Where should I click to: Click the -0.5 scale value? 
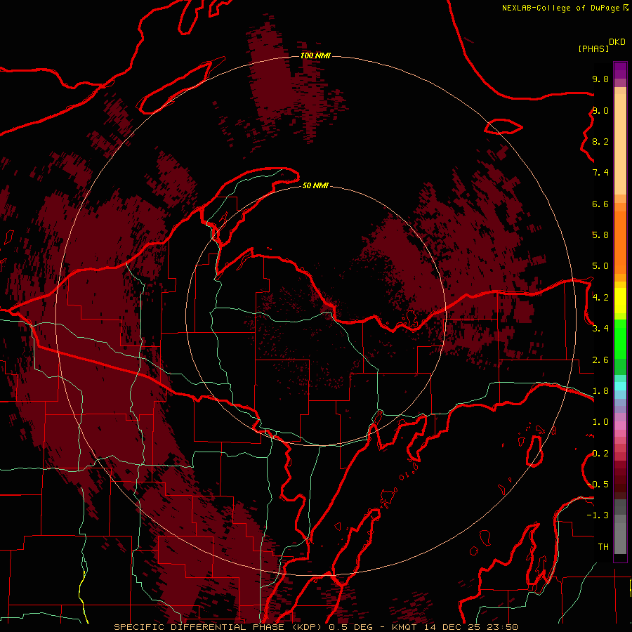tap(598, 485)
